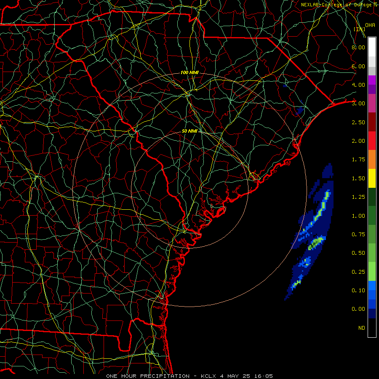Click the 8.00 legend value
The width and height of the screenshot is (379, 379).
point(358,47)
